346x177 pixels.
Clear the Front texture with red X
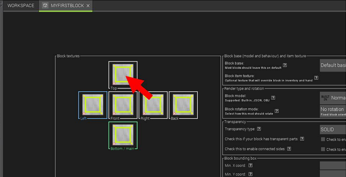point(114,113)
